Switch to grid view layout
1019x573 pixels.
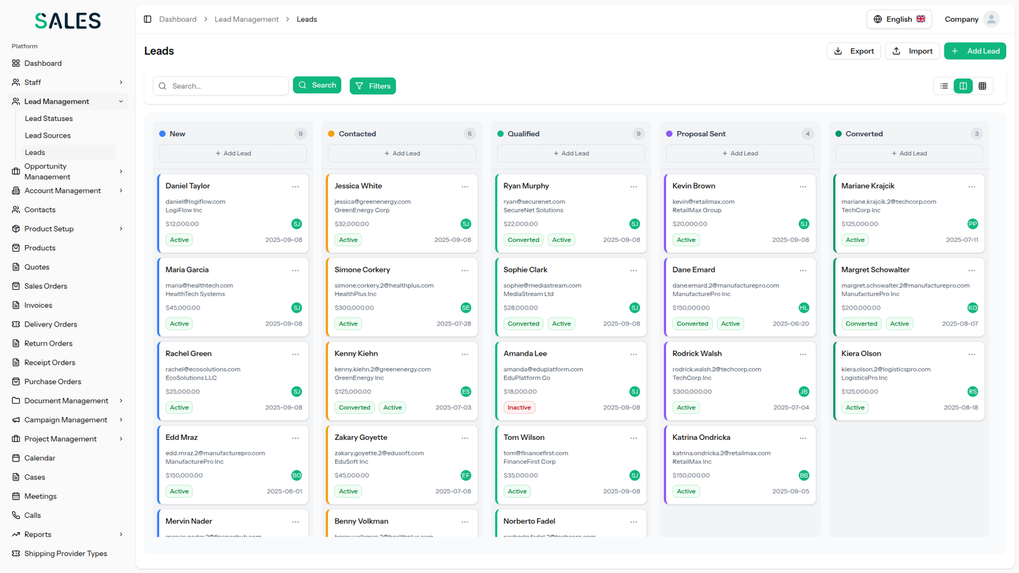(x=982, y=86)
